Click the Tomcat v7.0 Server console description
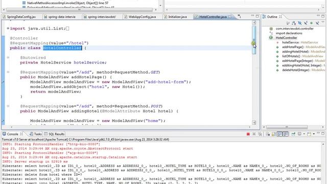 [85, 140]
